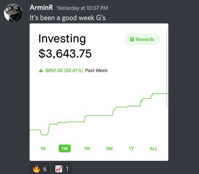Open ArminR's profile avatar

coord(13,12)
